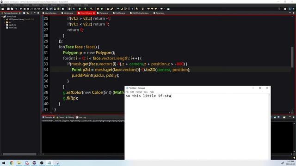
Task: Open Notepad's File menu
Action: [x=127, y=92]
